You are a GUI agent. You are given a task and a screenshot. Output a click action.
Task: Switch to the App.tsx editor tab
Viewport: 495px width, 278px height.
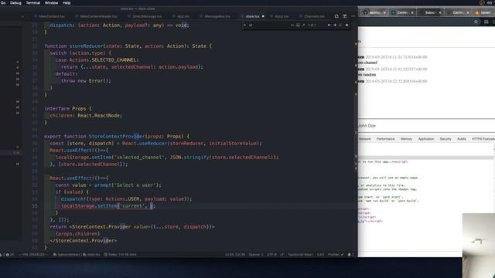point(181,16)
